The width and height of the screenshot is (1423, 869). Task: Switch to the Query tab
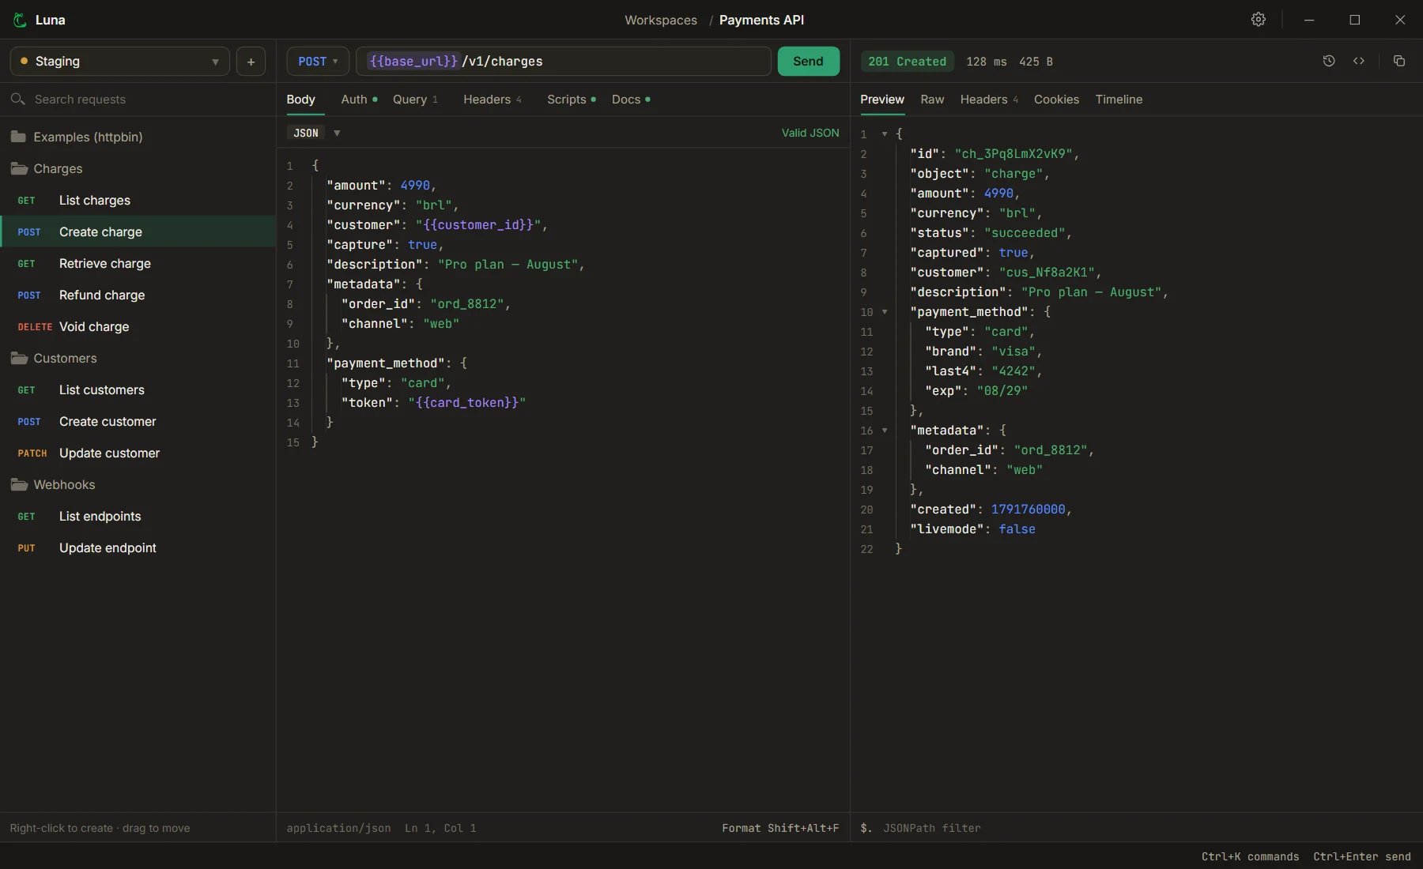tap(415, 99)
